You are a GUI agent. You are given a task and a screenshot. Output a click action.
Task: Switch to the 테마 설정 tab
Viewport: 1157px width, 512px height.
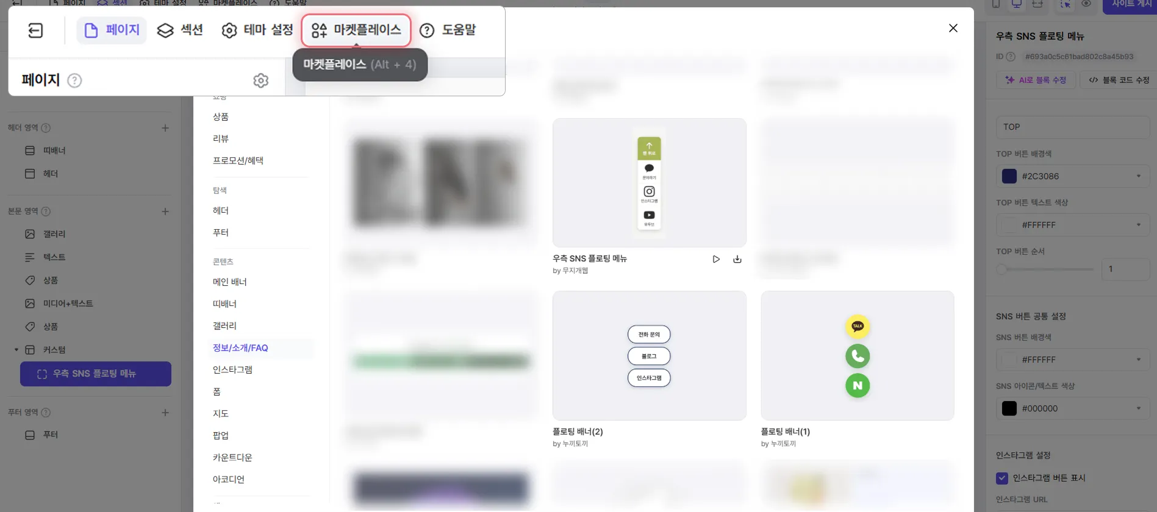257,30
